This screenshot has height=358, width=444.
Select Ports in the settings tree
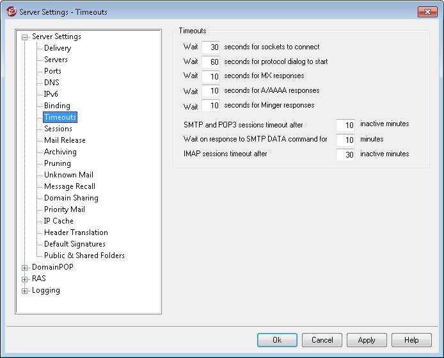coord(52,71)
